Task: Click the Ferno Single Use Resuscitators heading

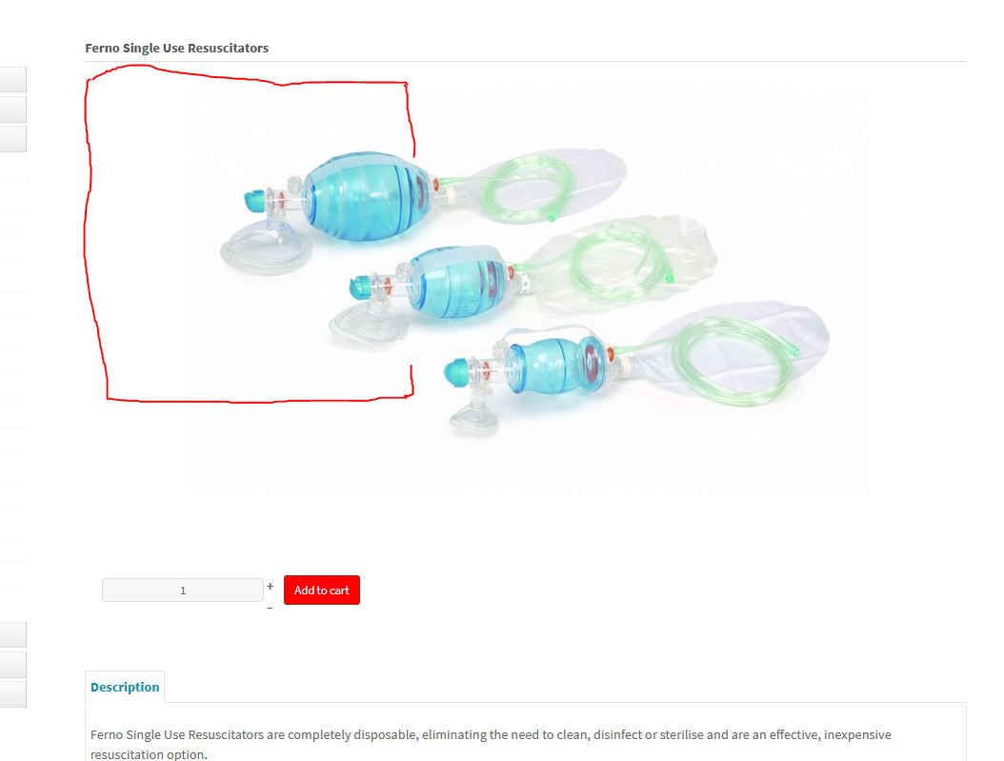Action: pos(177,48)
